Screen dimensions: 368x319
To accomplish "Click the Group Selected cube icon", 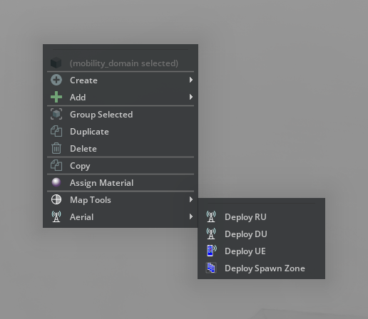I will coord(56,114).
